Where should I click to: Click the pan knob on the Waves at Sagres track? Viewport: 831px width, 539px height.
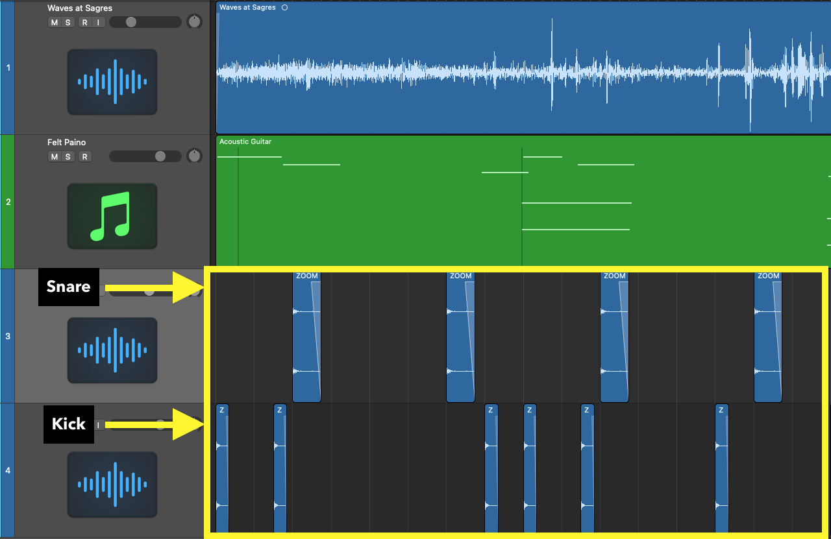click(x=194, y=21)
